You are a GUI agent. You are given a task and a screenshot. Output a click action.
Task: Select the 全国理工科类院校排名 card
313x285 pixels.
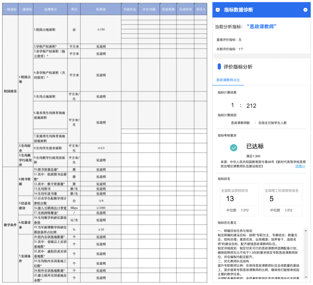tap(283, 200)
